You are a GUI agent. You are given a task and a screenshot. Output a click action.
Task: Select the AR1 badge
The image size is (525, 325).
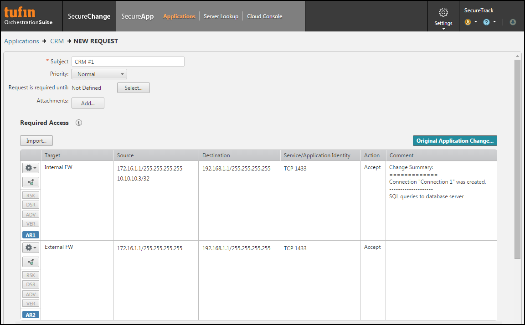31,235
